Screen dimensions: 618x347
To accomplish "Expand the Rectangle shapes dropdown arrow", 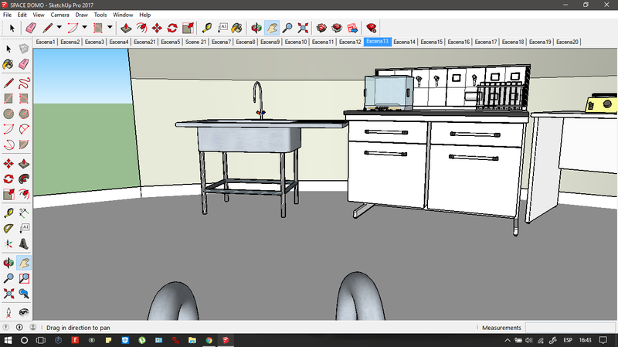I will point(110,28).
